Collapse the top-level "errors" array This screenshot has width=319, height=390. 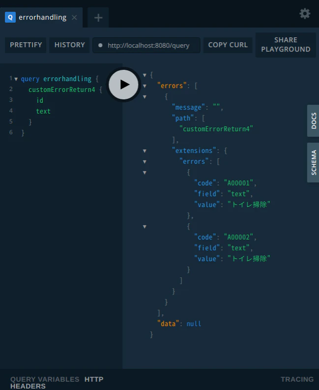[x=145, y=86]
